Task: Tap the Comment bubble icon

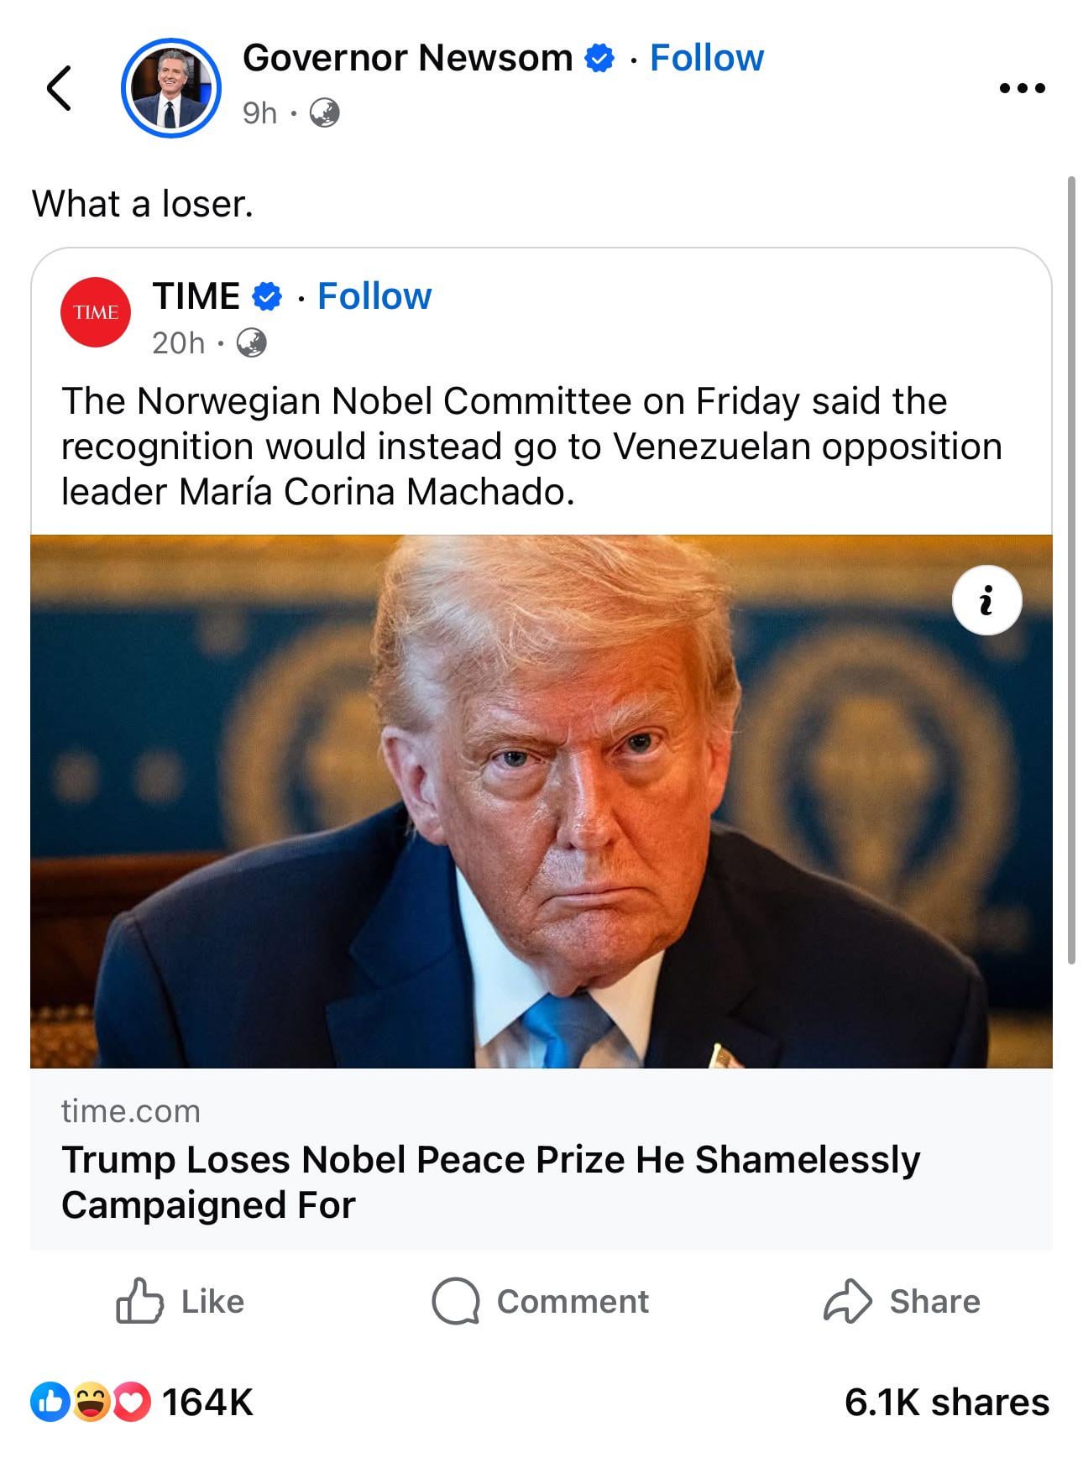Action: click(456, 1301)
